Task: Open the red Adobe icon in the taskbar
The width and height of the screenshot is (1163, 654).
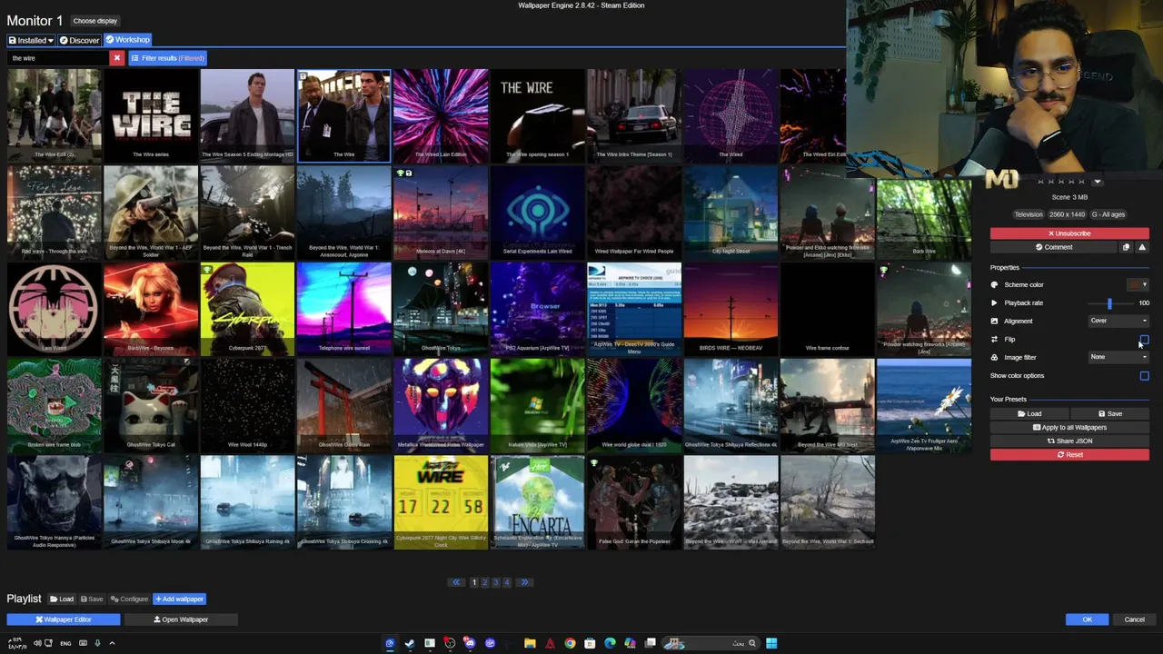Action: pos(550,643)
